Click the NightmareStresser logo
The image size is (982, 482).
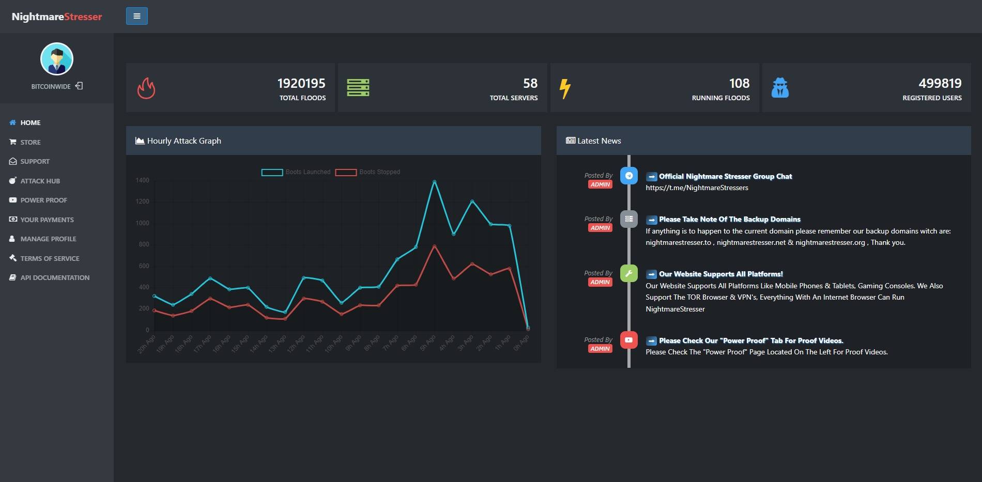pos(57,17)
